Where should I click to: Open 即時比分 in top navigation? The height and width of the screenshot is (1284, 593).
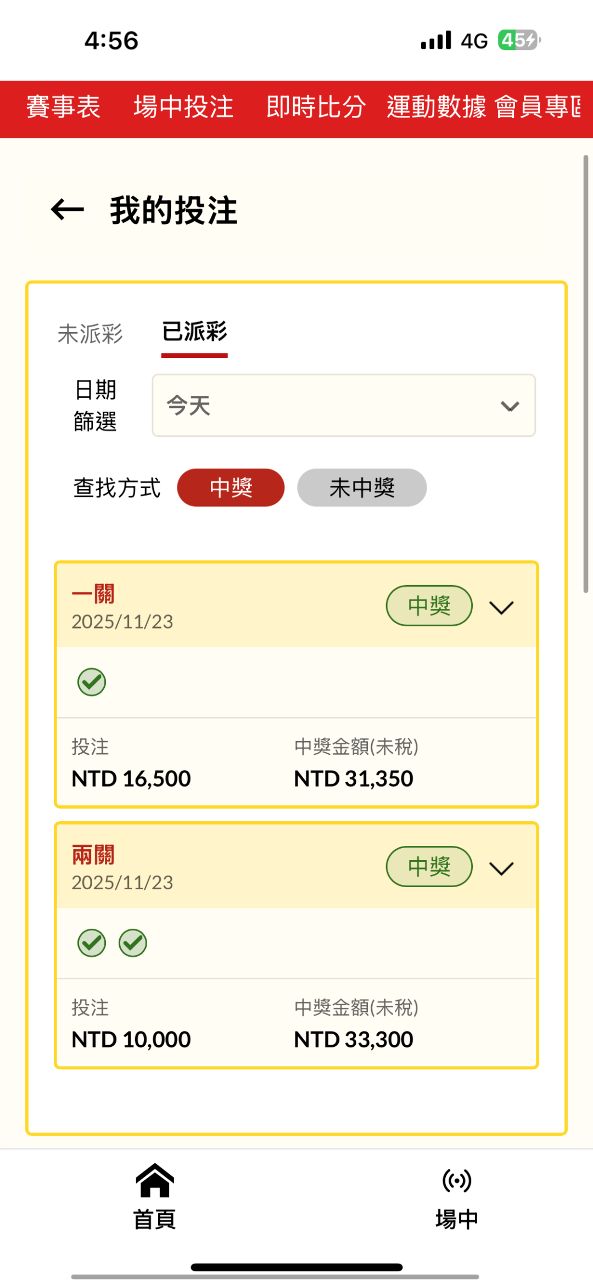(316, 107)
